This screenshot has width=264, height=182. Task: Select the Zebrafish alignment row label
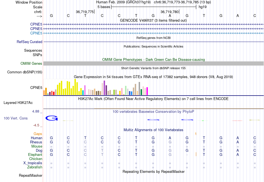[35, 167]
